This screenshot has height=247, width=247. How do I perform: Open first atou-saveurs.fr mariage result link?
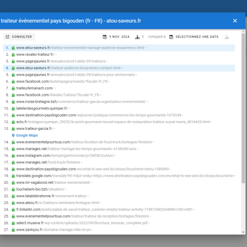pyautogui.click(x=80, y=48)
